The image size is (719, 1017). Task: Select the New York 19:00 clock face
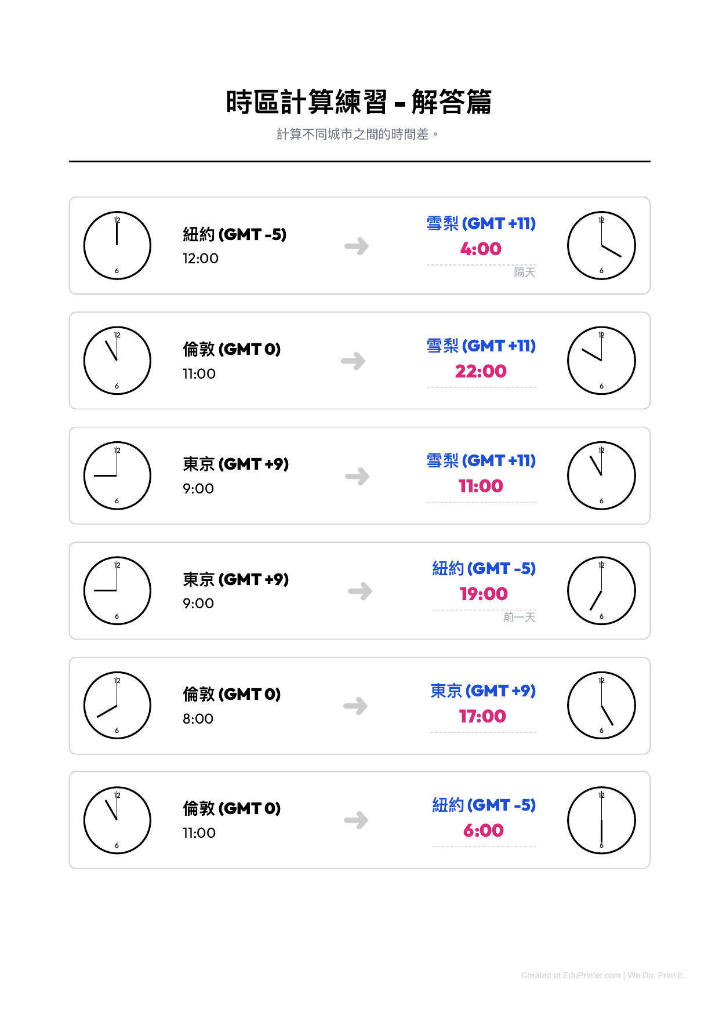601,590
